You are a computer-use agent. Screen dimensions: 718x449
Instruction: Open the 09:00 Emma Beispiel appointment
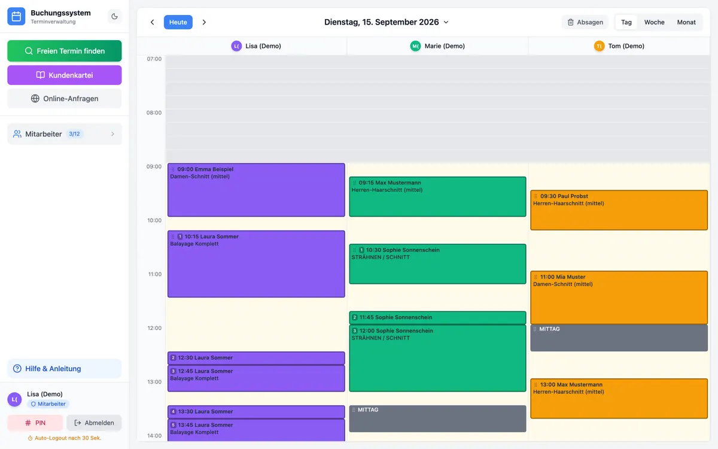pos(256,190)
